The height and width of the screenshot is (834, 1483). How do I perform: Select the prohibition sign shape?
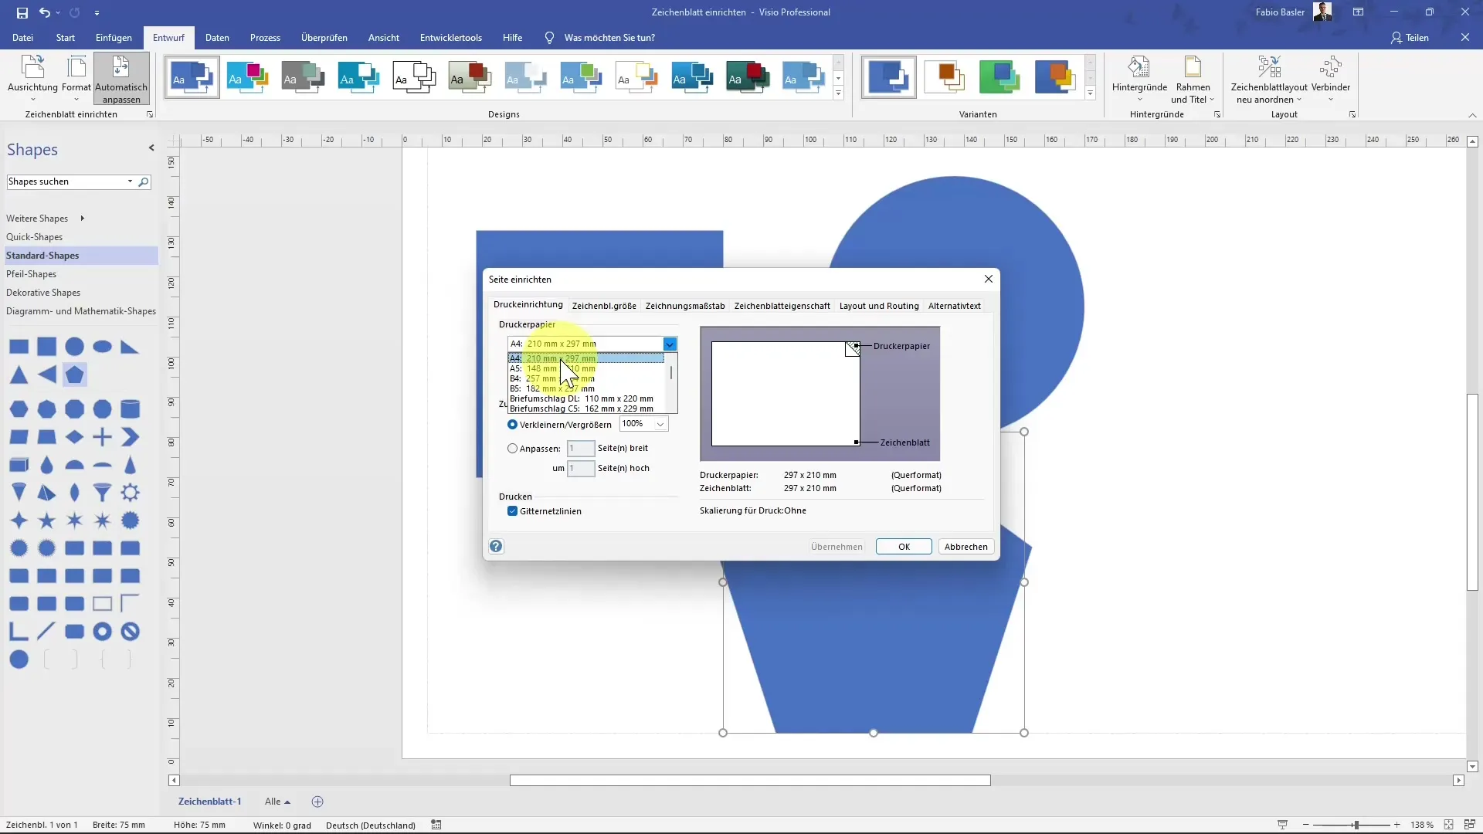pos(131,632)
